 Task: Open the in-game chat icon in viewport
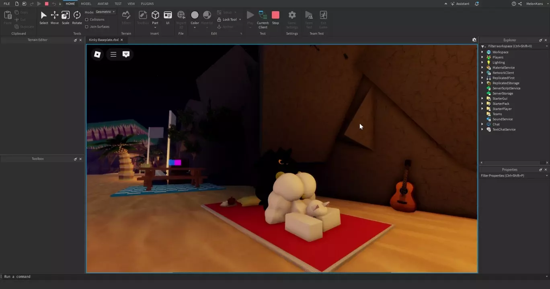pos(126,54)
